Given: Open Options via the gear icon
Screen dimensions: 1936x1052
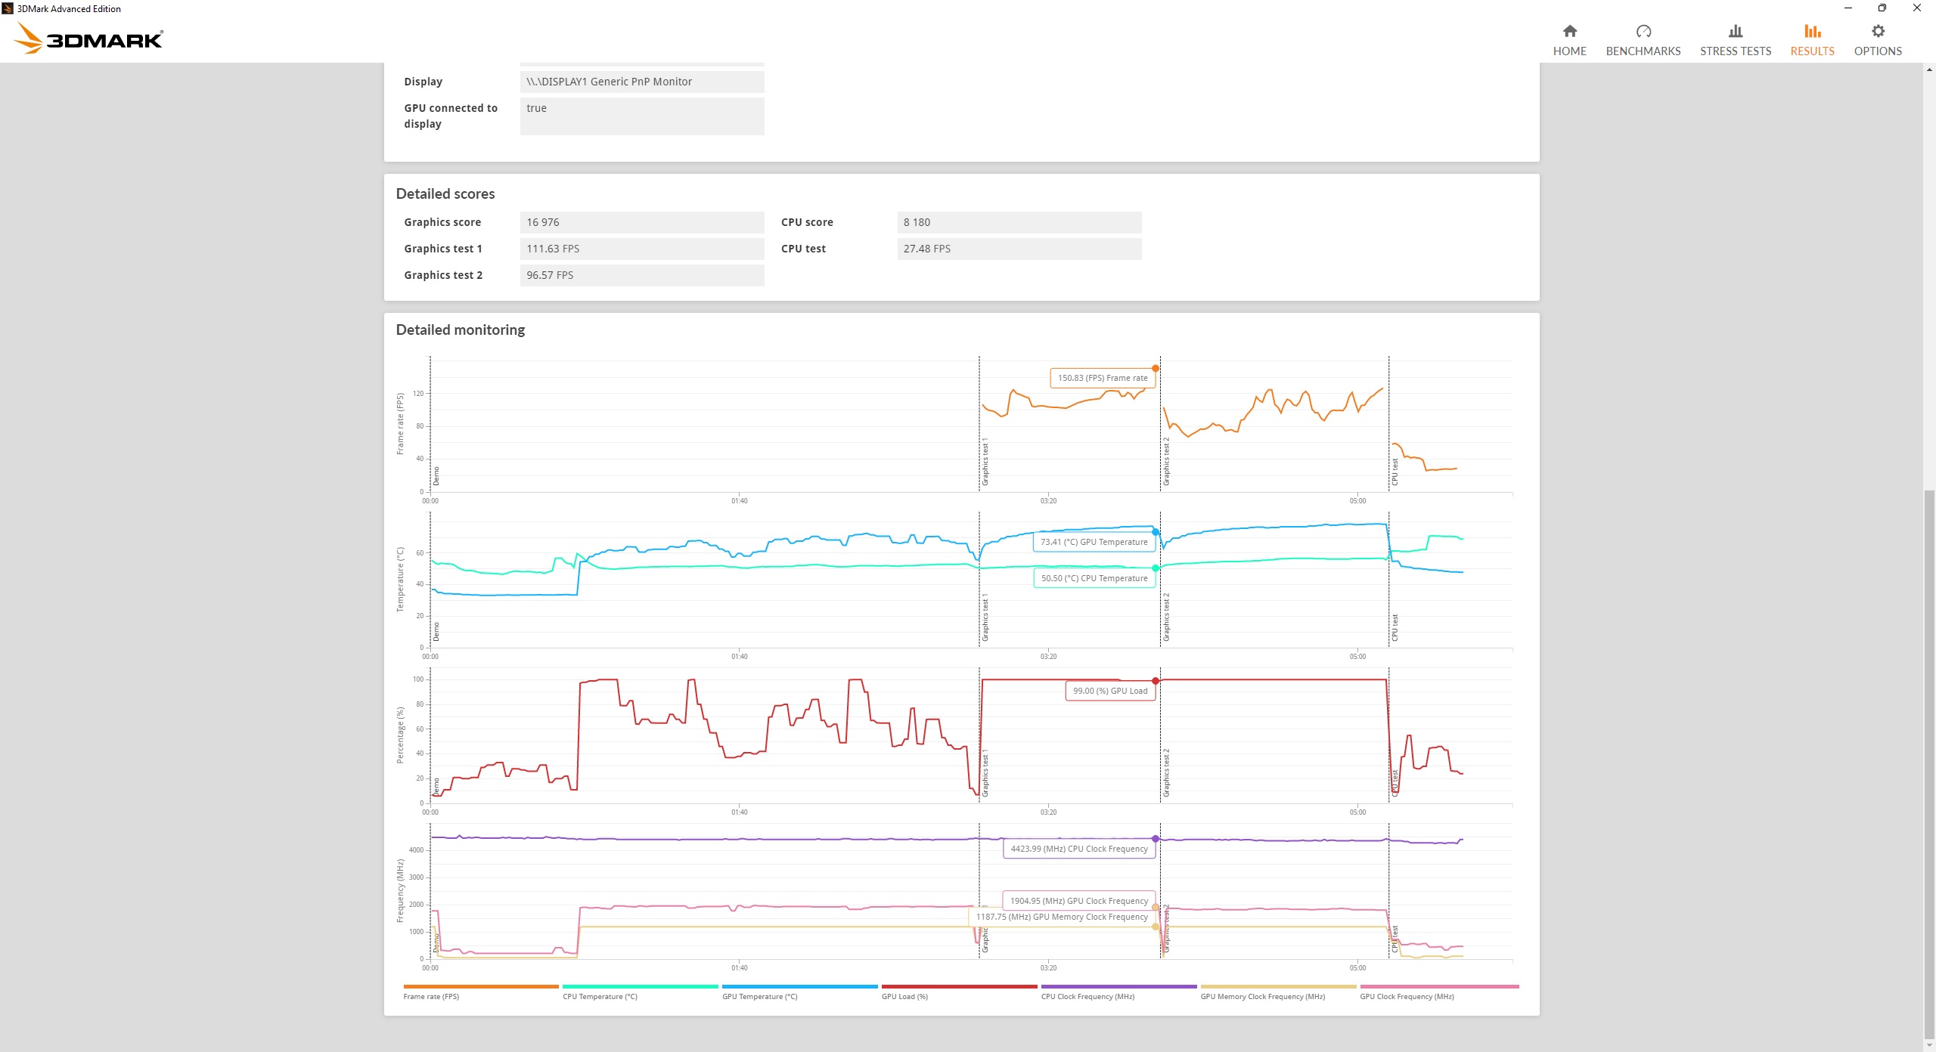Looking at the screenshot, I should (1877, 31).
